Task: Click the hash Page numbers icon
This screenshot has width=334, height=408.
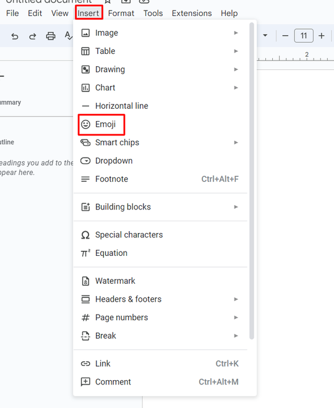Action: point(85,318)
